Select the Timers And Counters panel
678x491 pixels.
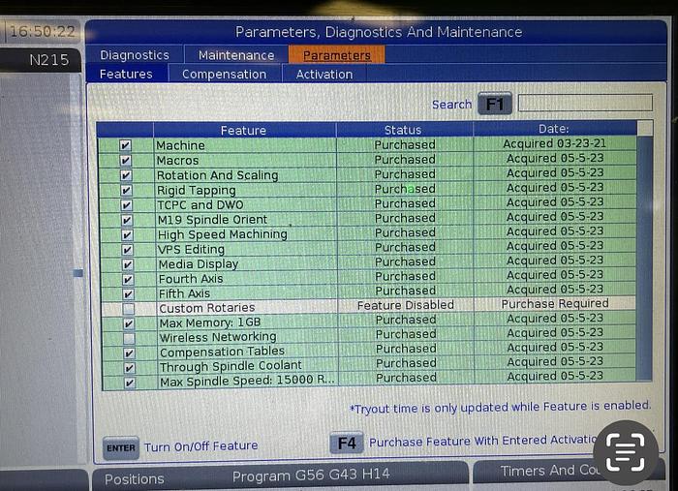(x=550, y=471)
